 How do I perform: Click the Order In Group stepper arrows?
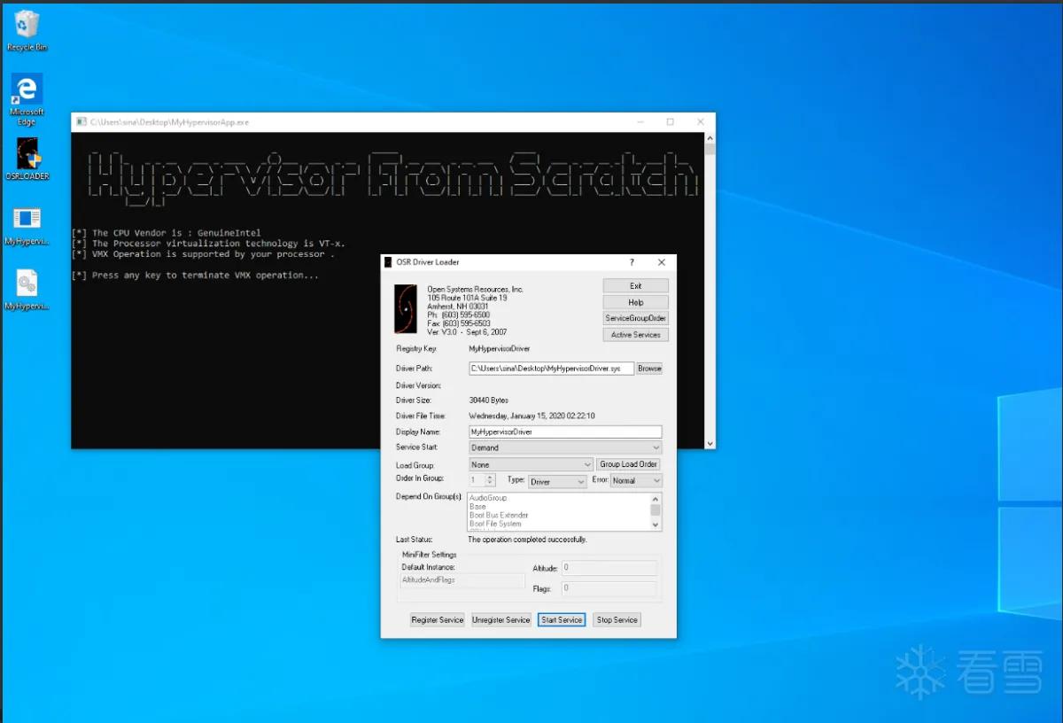pos(490,480)
